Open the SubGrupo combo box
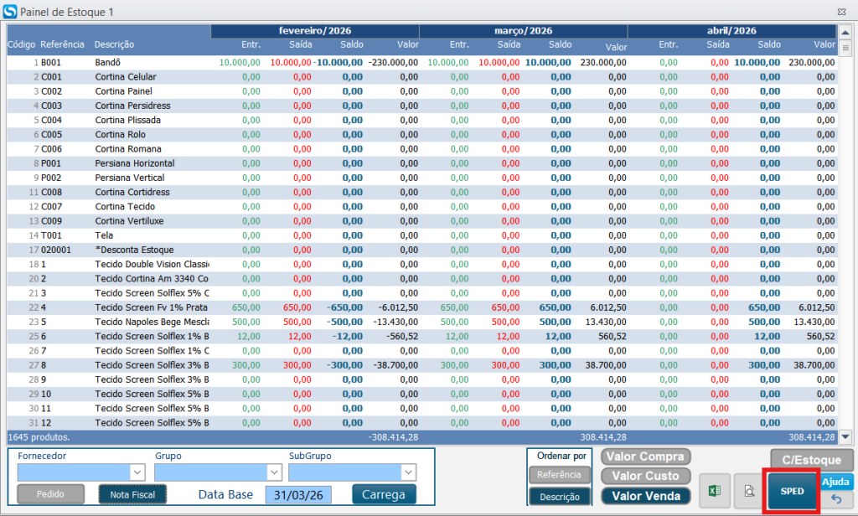 click(408, 472)
